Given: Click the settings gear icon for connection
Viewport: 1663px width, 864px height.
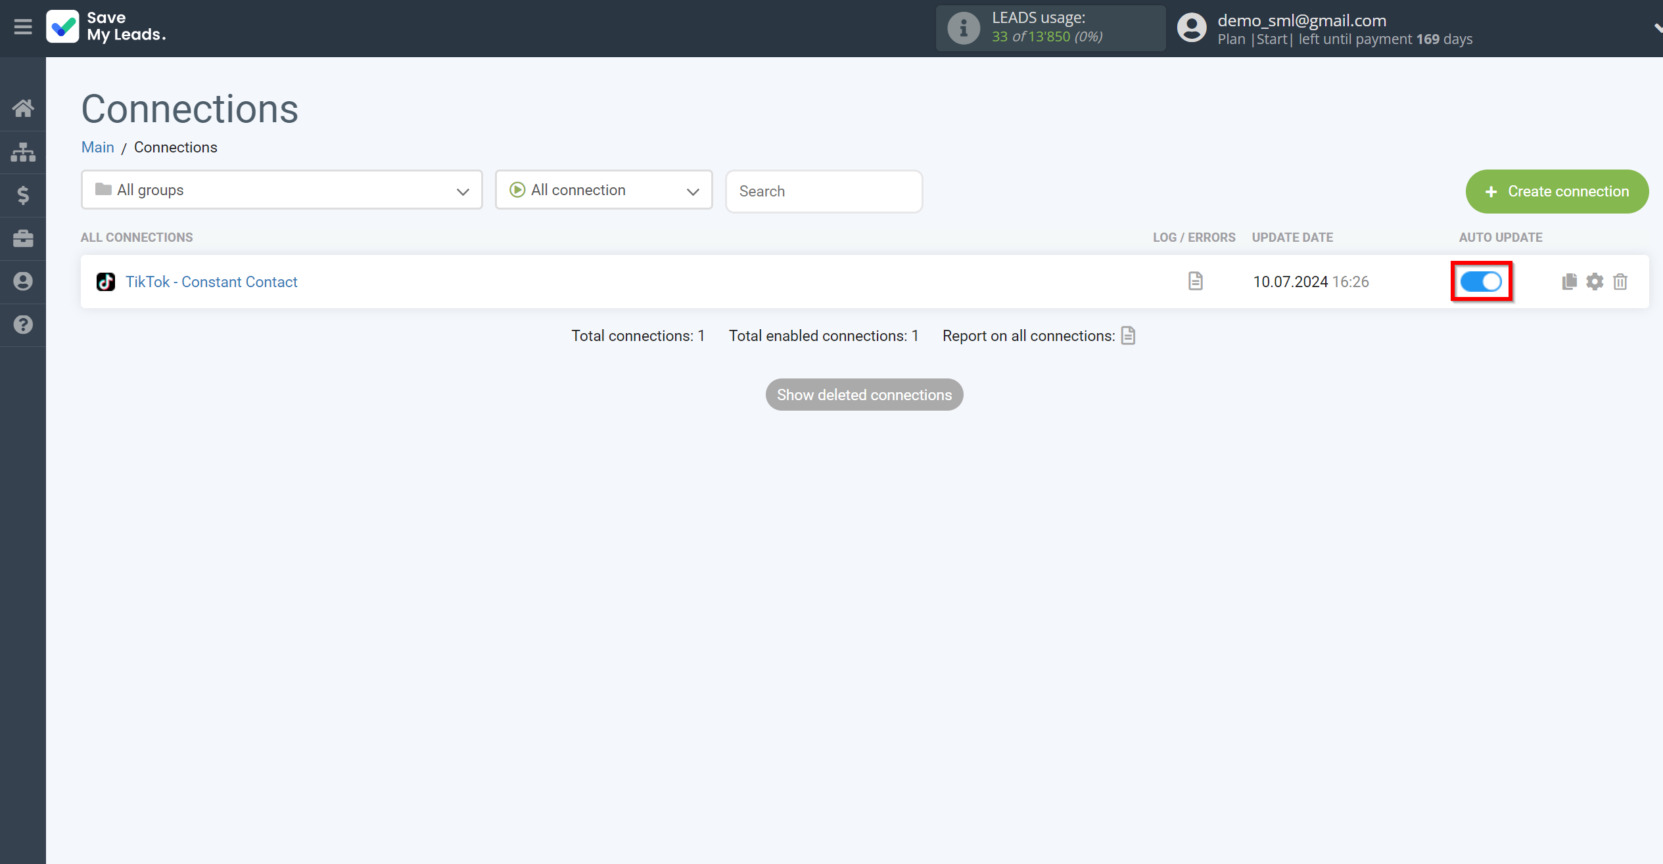Looking at the screenshot, I should tap(1595, 281).
